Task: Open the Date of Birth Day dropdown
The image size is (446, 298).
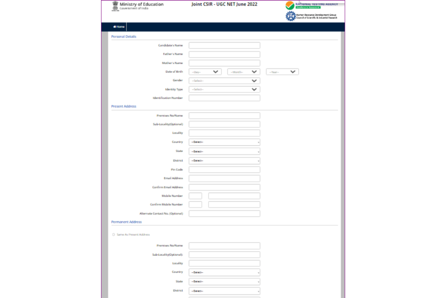Action: point(205,72)
